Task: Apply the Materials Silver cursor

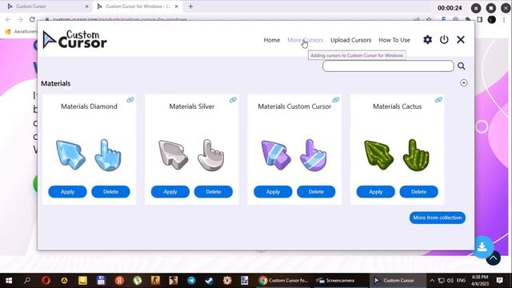Action: coord(170,192)
